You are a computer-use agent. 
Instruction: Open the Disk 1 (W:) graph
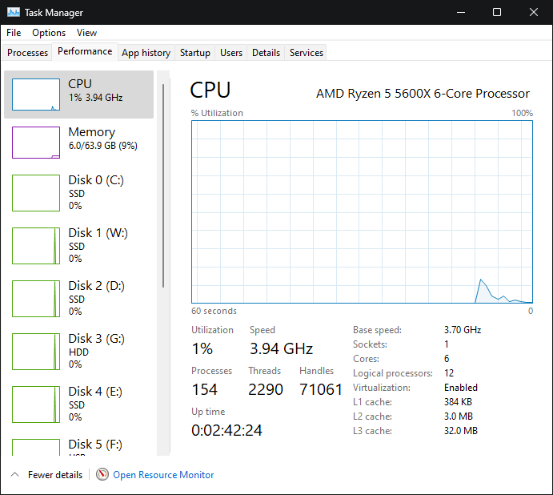point(36,246)
